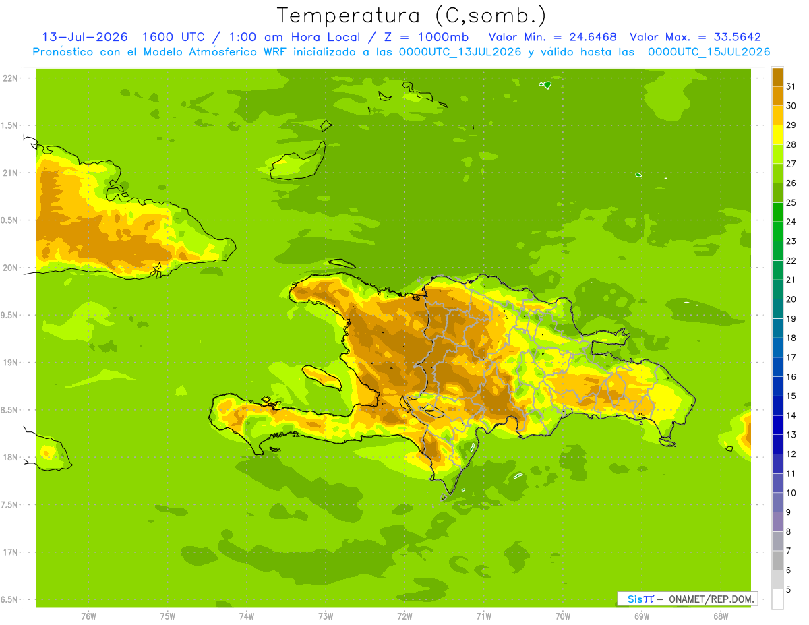This screenshot has height=625, width=809.
Task: Click the '21N' latitude label
Action: tap(10, 173)
